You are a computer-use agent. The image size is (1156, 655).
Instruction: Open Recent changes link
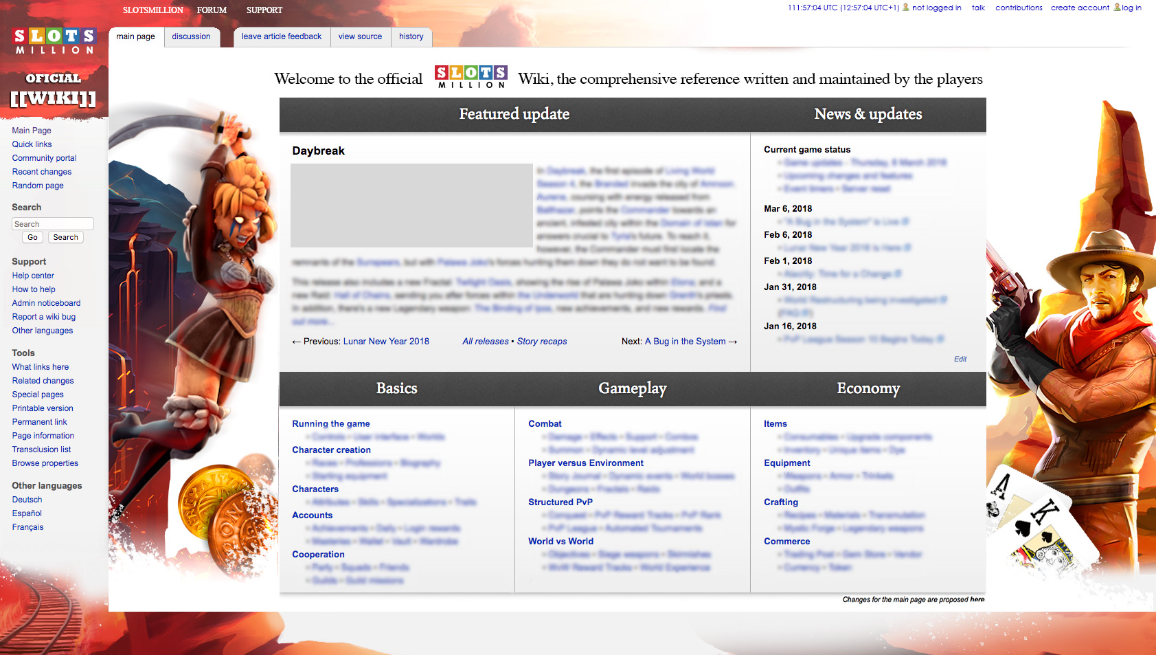pyautogui.click(x=42, y=172)
